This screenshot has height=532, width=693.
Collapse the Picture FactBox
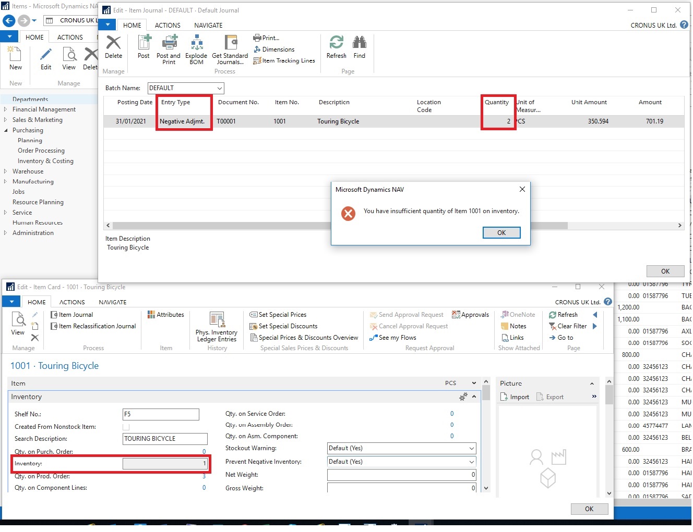(x=592, y=383)
